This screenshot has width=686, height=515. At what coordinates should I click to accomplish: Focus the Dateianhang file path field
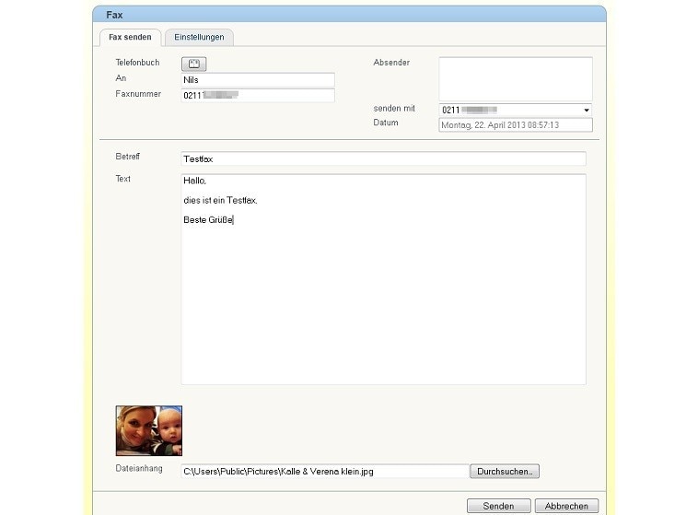coord(324,472)
